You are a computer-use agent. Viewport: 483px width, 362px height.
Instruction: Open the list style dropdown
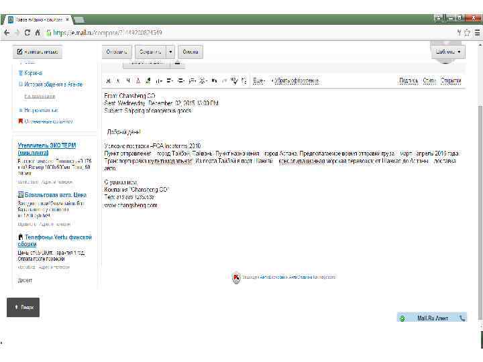click(193, 80)
